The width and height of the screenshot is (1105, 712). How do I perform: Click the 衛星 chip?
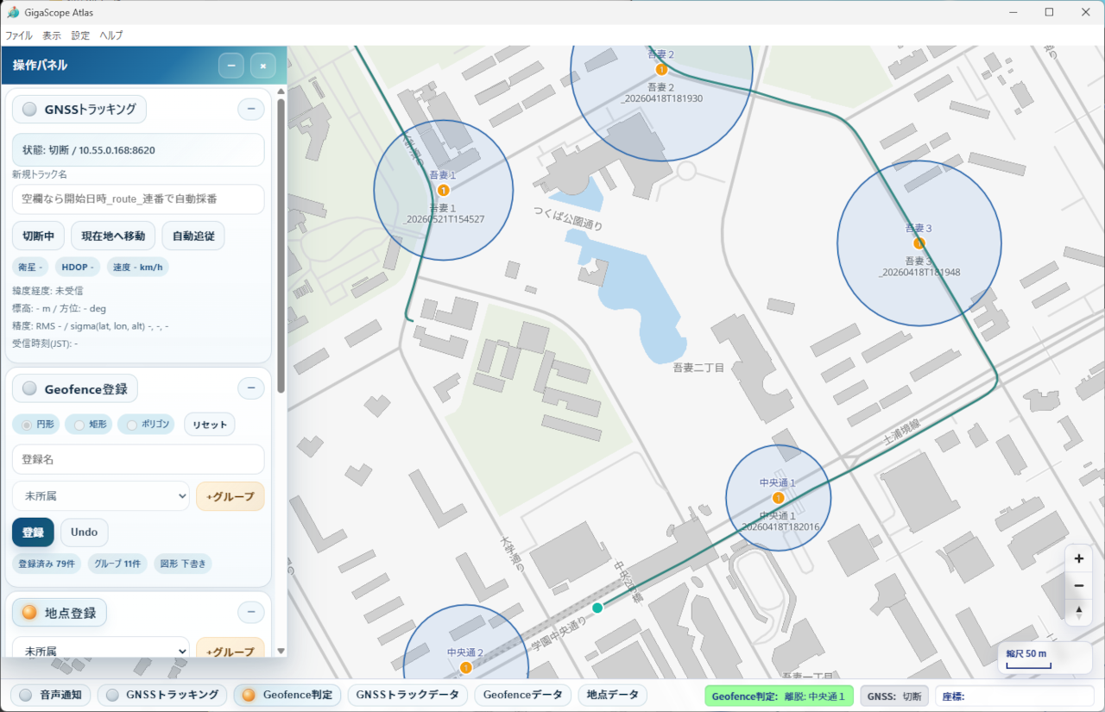[30, 267]
